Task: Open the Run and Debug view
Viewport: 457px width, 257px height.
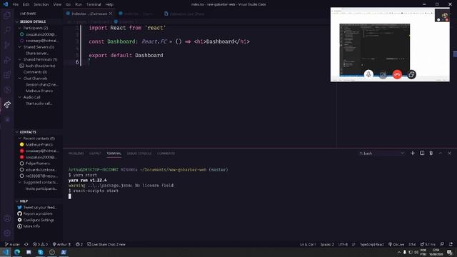Action: tap(7, 60)
